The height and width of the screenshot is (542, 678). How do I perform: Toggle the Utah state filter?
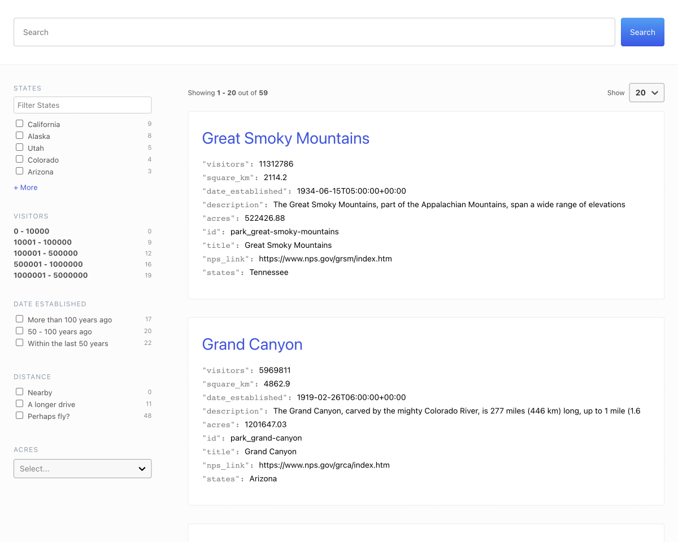click(20, 147)
